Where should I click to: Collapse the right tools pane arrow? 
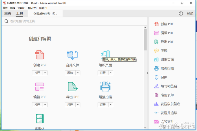pyautogui.click(x=148, y=73)
